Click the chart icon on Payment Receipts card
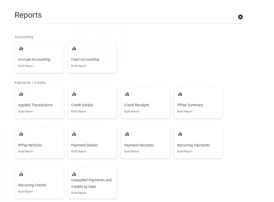This screenshot has width=274, height=202. [x=127, y=134]
